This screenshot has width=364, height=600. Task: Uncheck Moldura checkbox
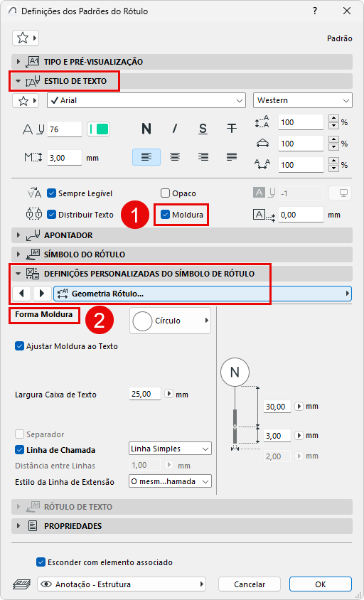click(165, 215)
